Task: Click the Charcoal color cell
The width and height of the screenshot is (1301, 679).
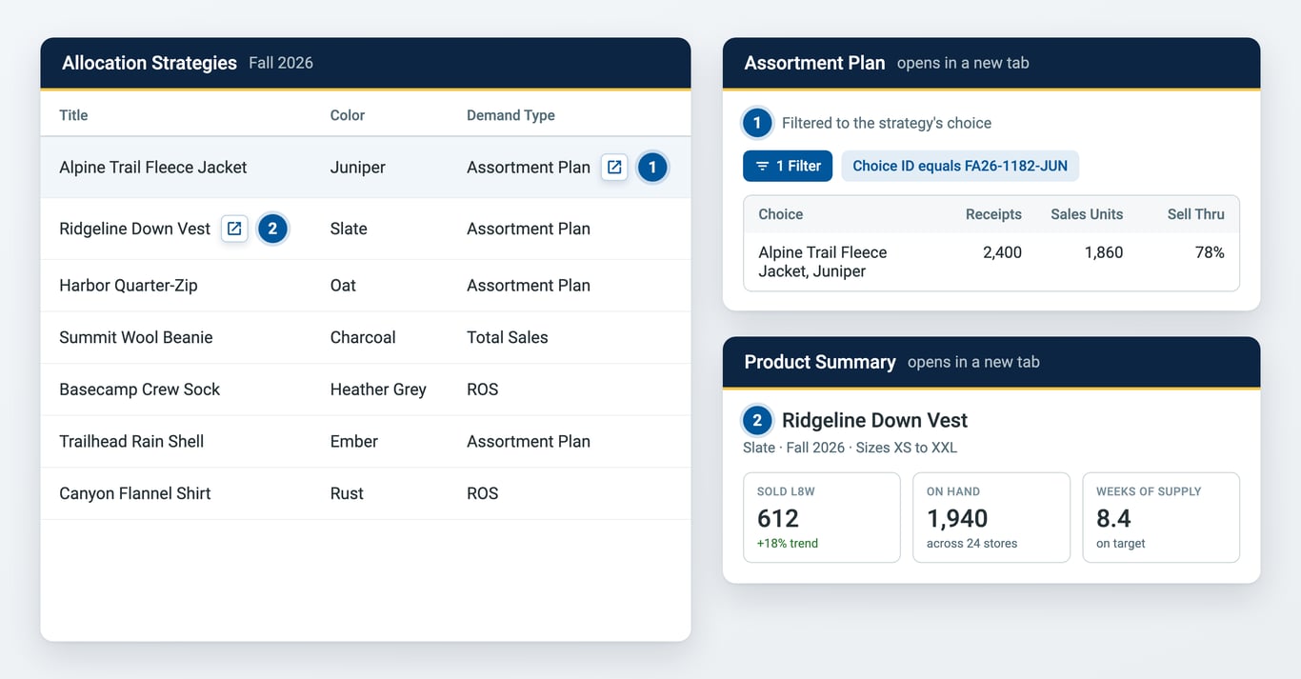Action: point(363,337)
